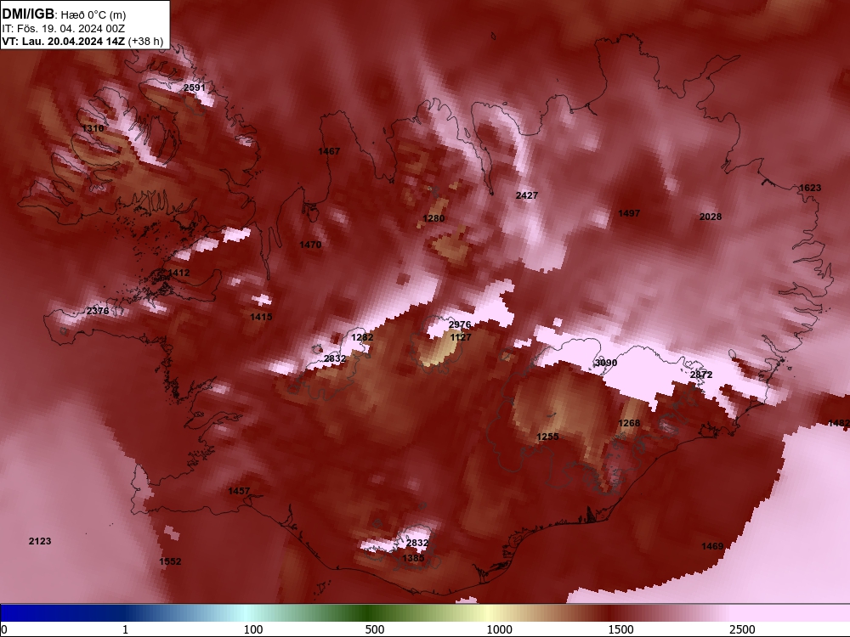Viewport: 850px width, 637px height.
Task: Click the 1310 value in the Westfjords
Action: pyautogui.click(x=93, y=128)
